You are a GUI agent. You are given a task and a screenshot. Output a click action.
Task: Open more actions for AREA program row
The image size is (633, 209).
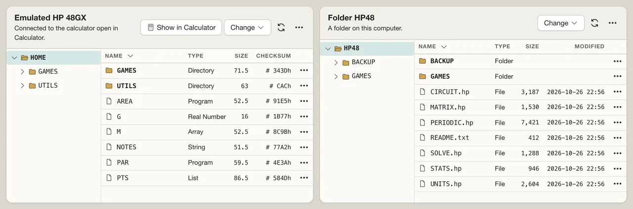pyautogui.click(x=304, y=101)
